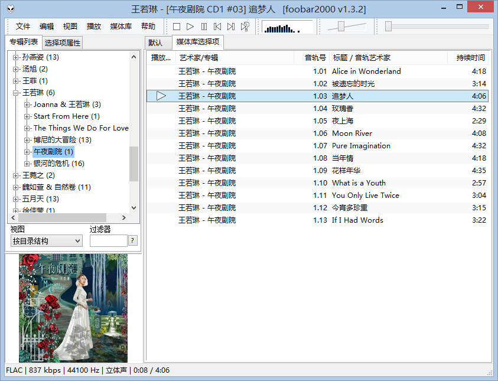Click the 午夜剧院 album cover art
This screenshot has width=498, height=381.
[73, 308]
